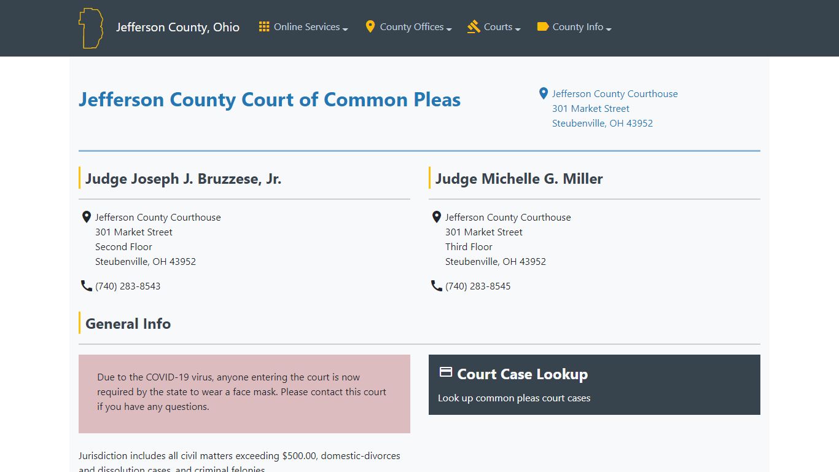839x472 pixels.
Task: Expand the Online Services dropdown arrow
Action: click(345, 29)
